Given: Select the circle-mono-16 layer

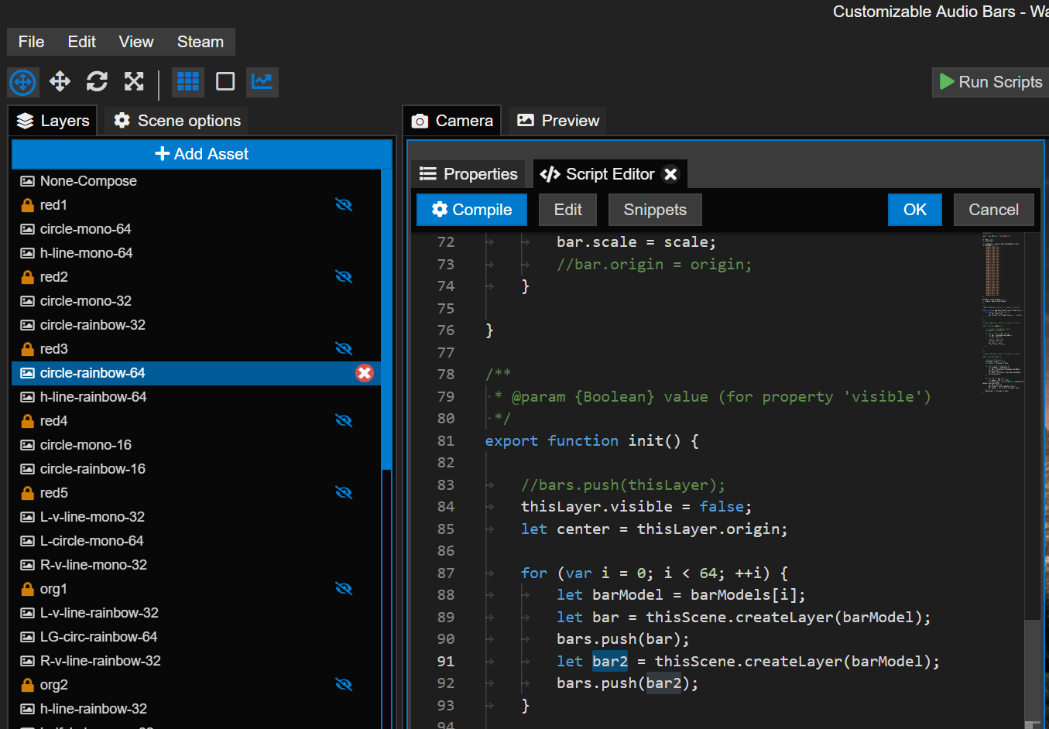Looking at the screenshot, I should pyautogui.click(x=197, y=445).
